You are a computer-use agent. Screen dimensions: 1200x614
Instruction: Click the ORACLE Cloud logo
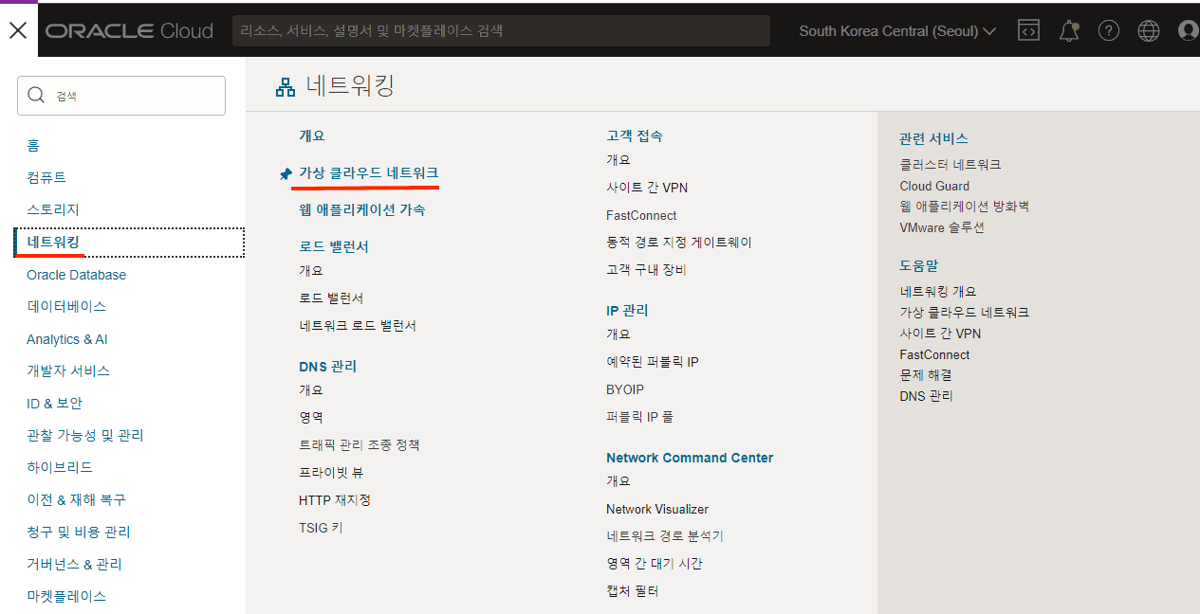(129, 30)
